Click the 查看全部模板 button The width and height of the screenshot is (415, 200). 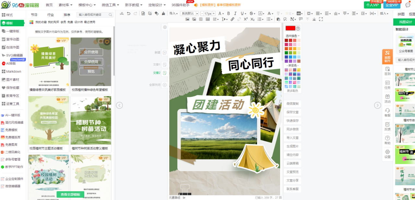[x=70, y=194]
